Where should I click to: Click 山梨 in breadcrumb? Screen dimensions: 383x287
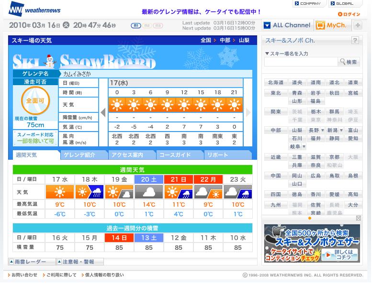(244, 40)
